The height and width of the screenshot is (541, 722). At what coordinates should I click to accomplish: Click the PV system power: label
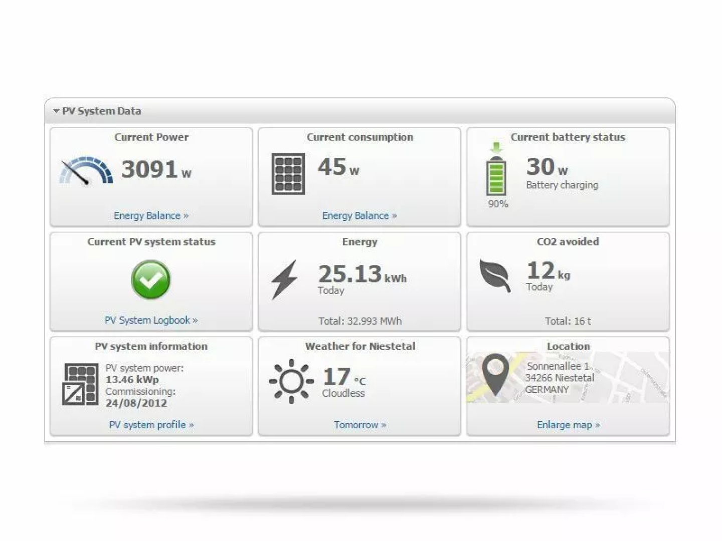pyautogui.click(x=144, y=368)
